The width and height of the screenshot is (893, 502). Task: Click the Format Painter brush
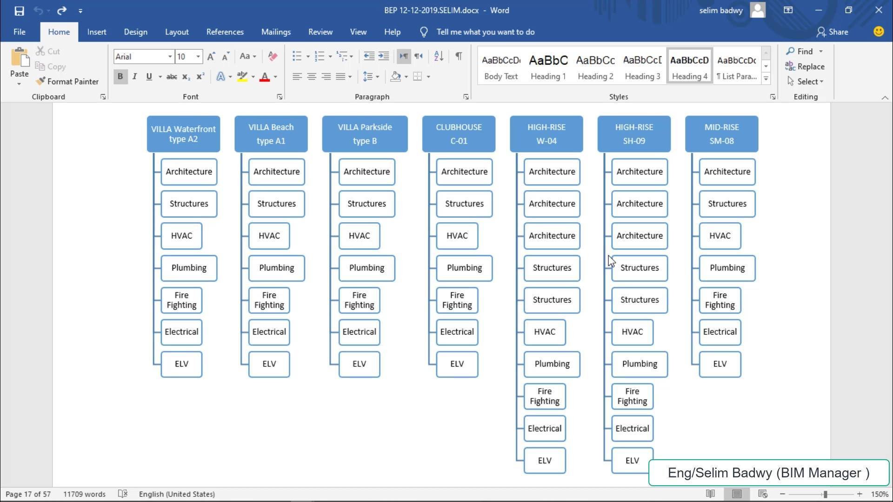68,81
